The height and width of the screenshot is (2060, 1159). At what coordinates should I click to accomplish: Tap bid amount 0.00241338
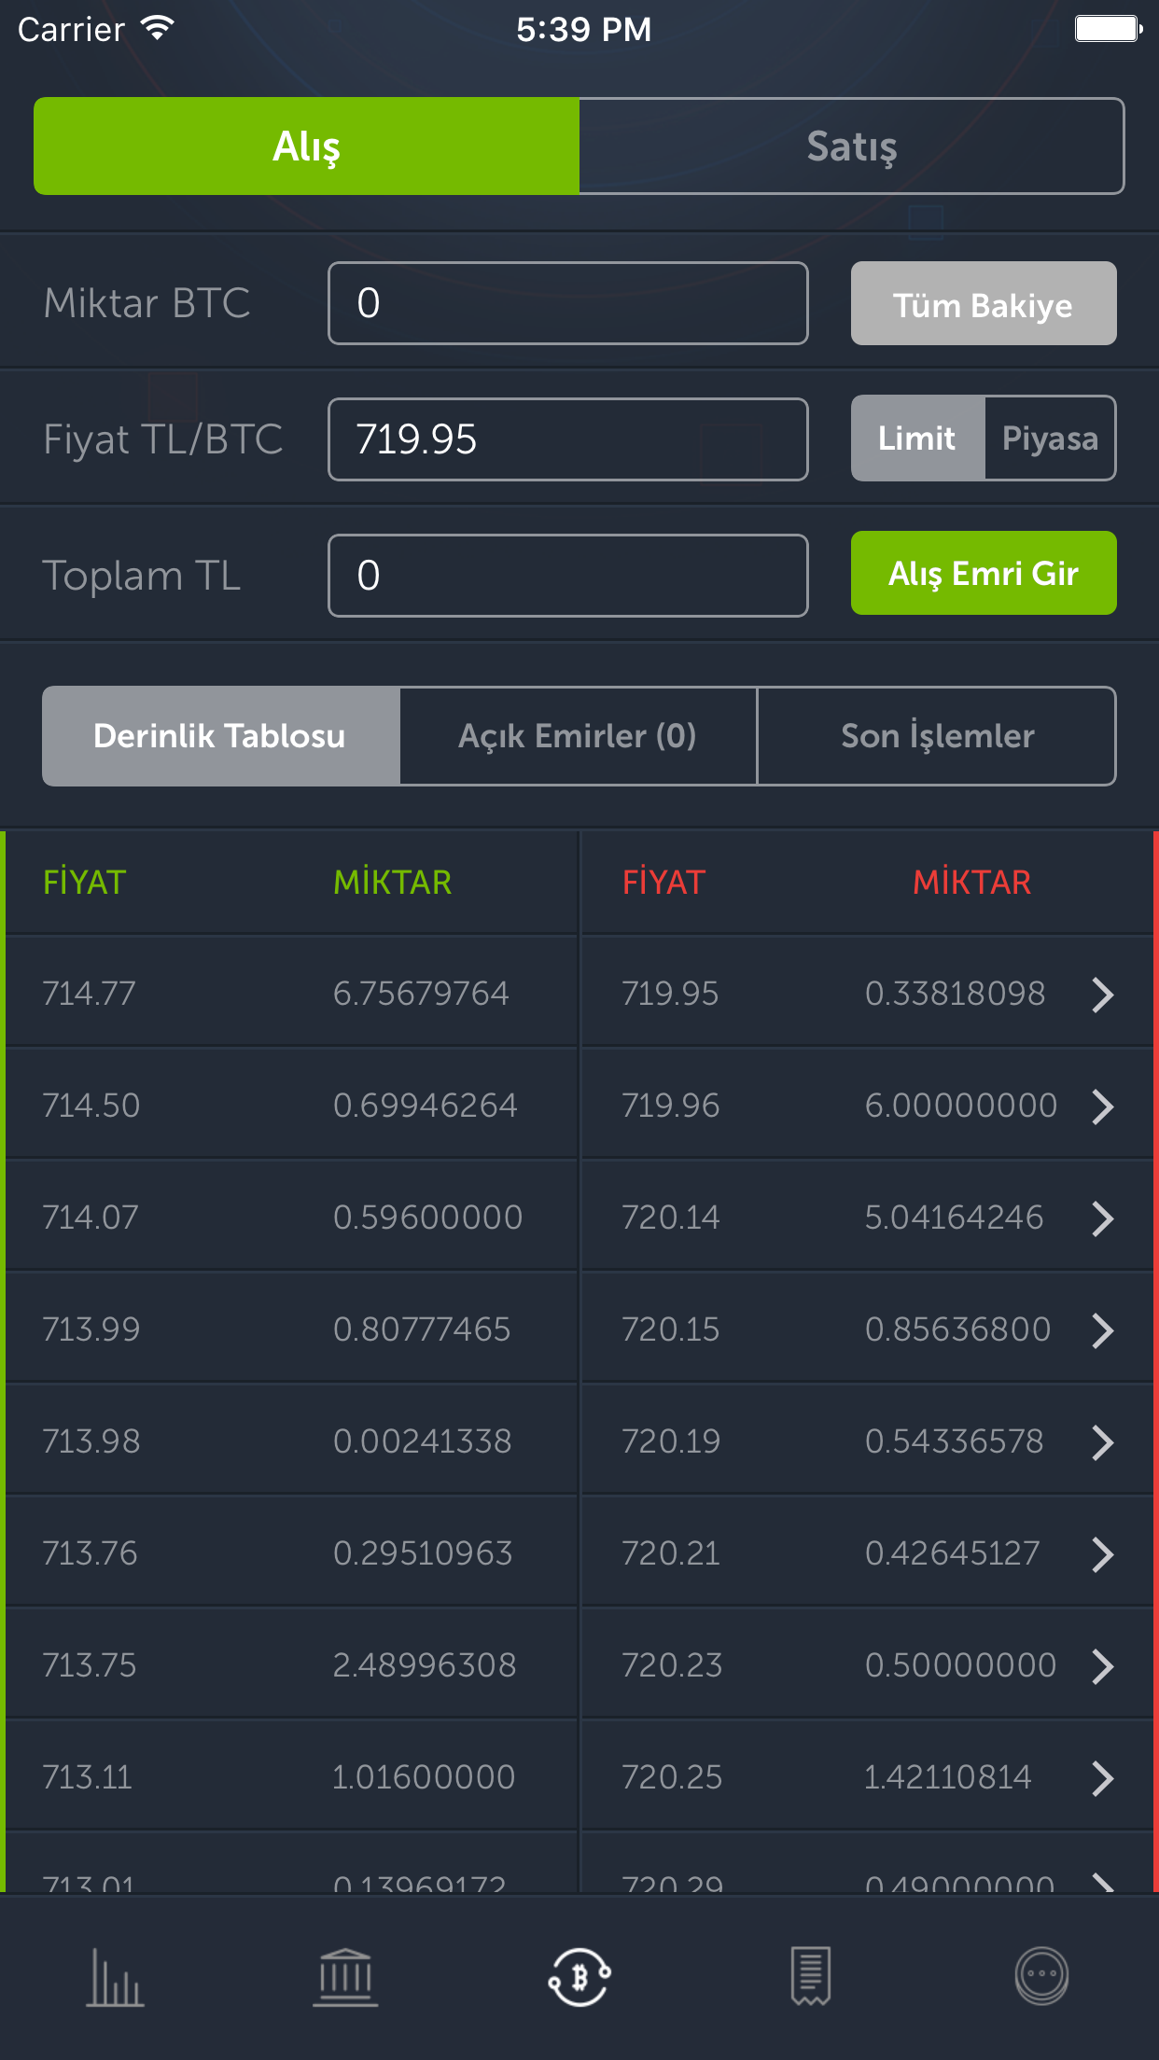[422, 1441]
